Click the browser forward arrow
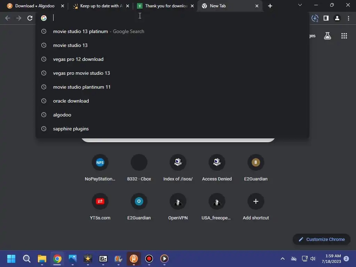Viewport: 356px width, 267px height. (x=19, y=18)
